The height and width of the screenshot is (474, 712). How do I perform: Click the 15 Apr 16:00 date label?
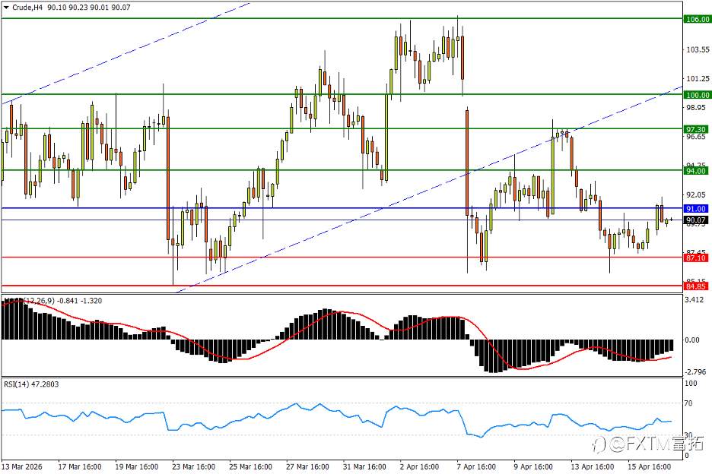tap(650, 466)
